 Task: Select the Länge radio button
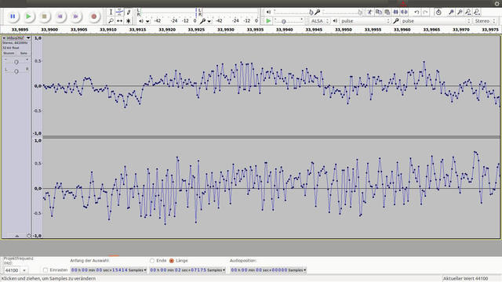(172, 261)
